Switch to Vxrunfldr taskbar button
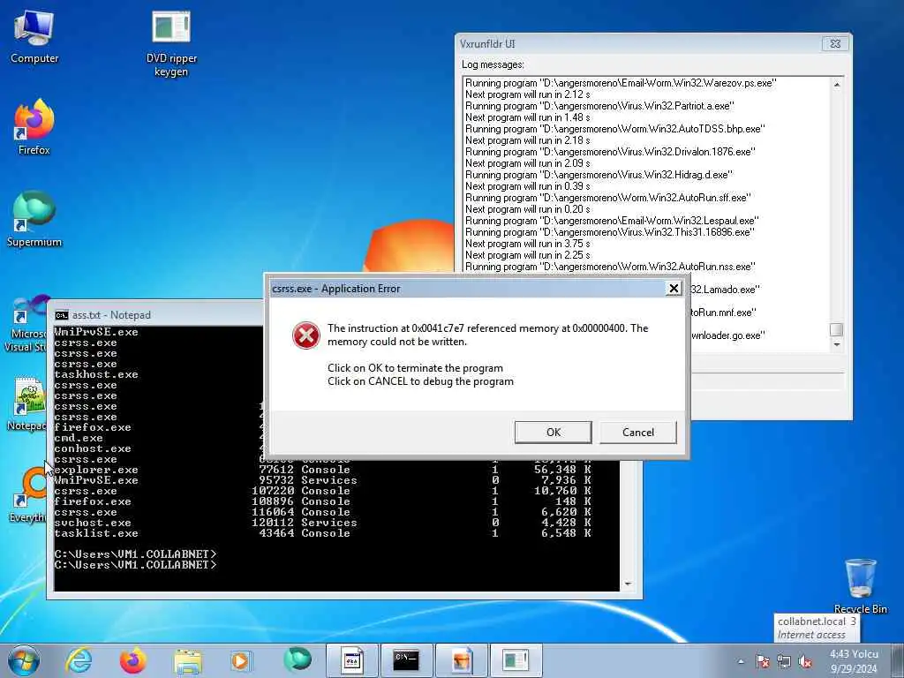The image size is (904, 678). point(516,660)
